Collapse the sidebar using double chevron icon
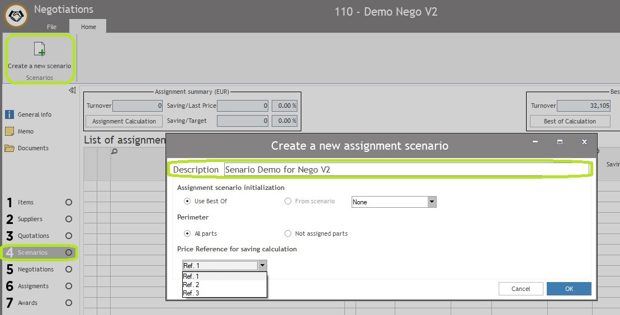Screen dimensions: 620x315 72,90
